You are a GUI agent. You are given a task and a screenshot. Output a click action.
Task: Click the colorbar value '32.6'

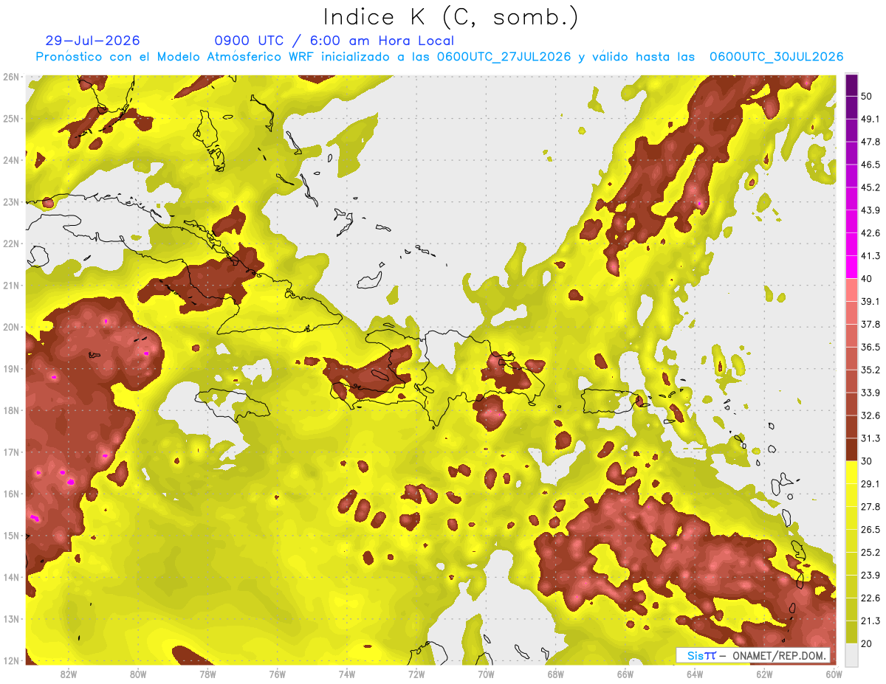870,415
